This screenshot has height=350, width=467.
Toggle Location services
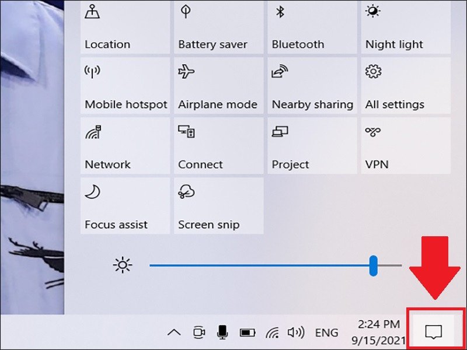pyautogui.click(x=125, y=26)
